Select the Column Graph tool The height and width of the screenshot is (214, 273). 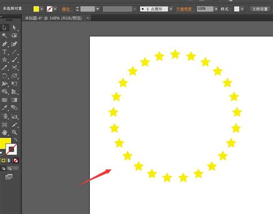click(x=14, y=116)
